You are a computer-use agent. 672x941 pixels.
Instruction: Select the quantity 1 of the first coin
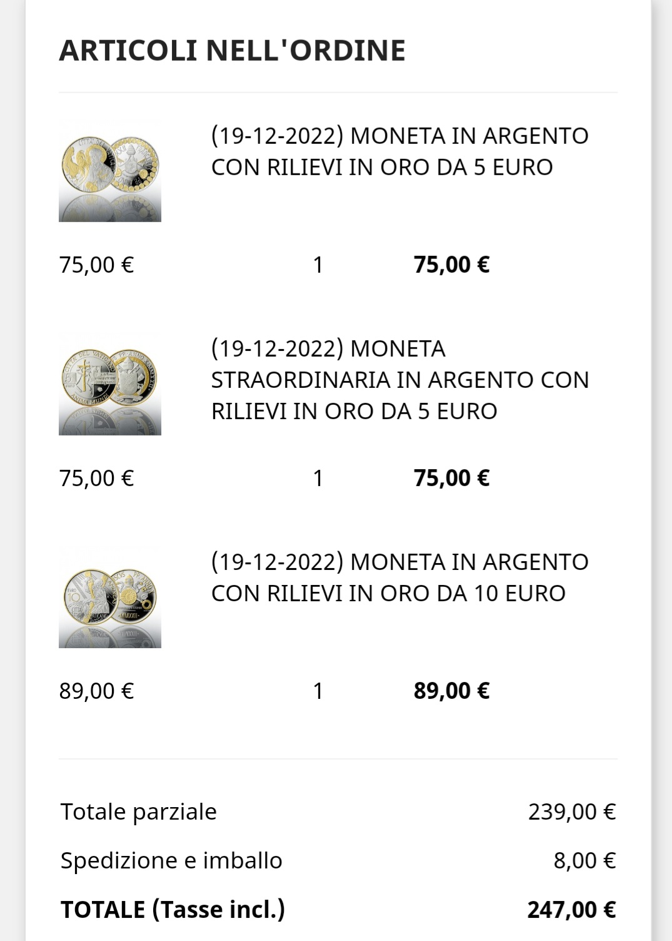tap(318, 265)
